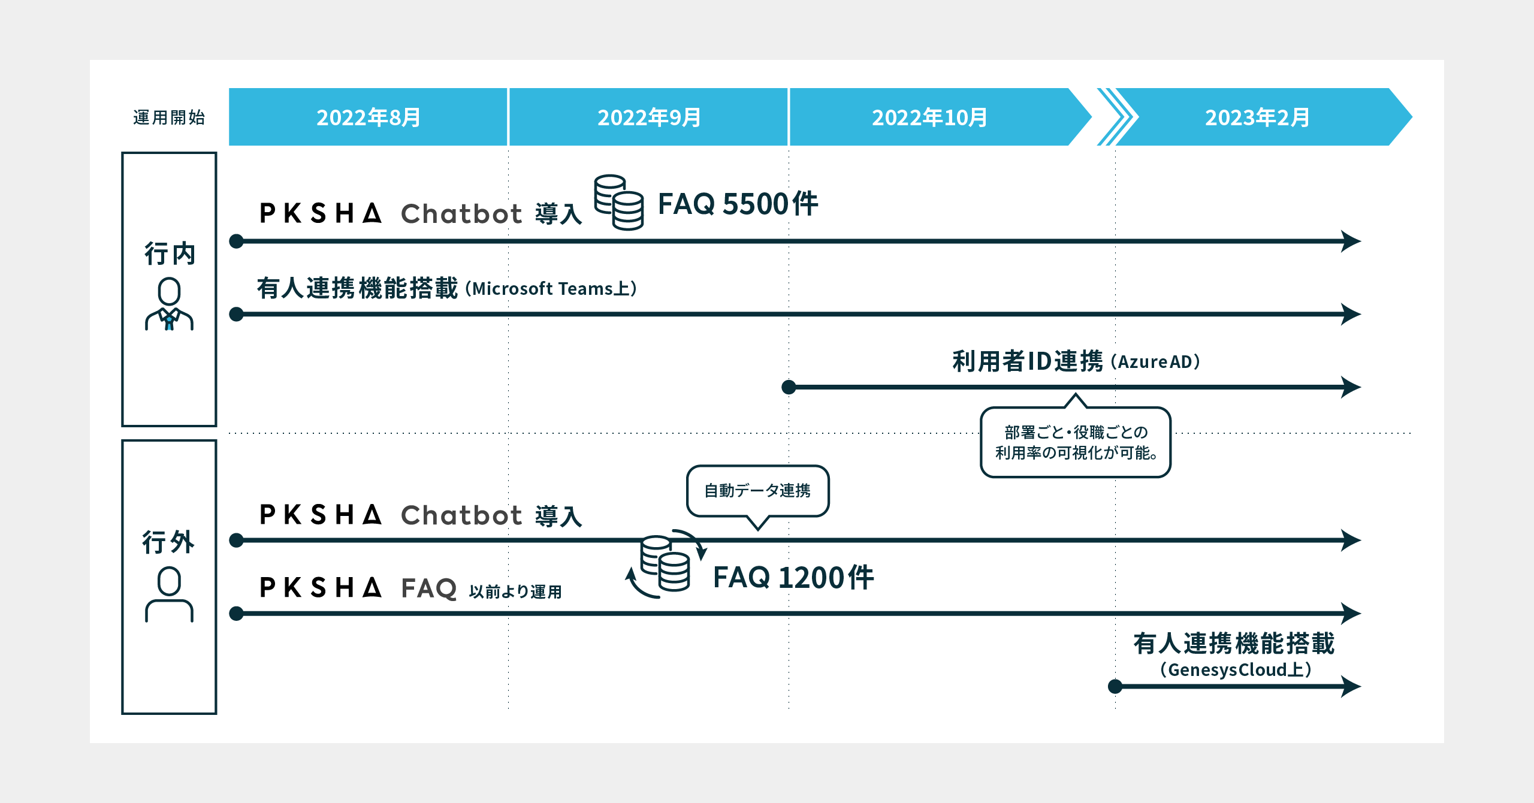Select the 2022年10月 timeline arrow header

click(929, 117)
